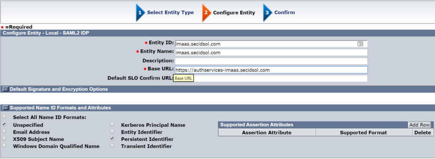
Task: Click the Delete column header
Action: point(423,133)
